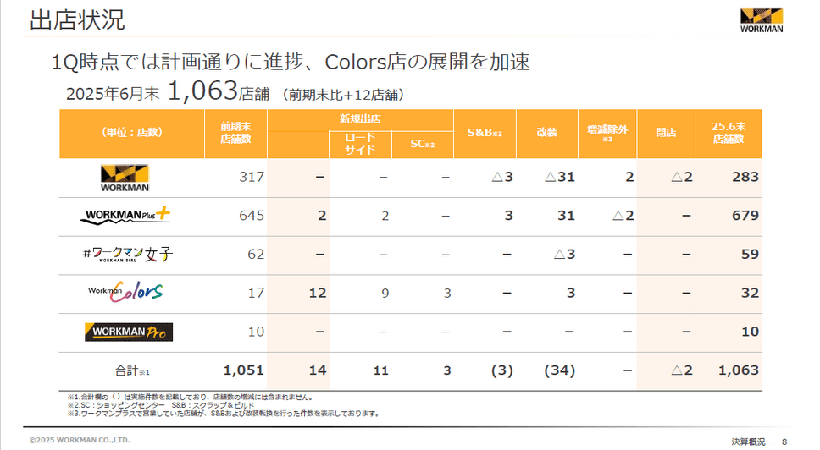Screen dimensions: 820x450
Task: Click the 増減除外 column header
Action: [x=608, y=132]
